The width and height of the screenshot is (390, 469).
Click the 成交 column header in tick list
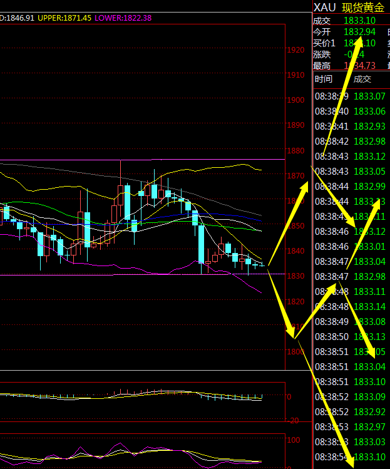coord(362,79)
